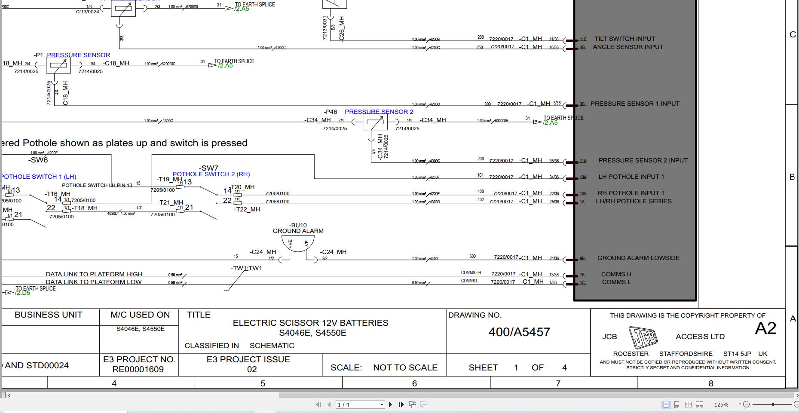The width and height of the screenshot is (799, 413).
Task: Click the GROUND ALARM LOWSIDE text
Action: [638, 258]
